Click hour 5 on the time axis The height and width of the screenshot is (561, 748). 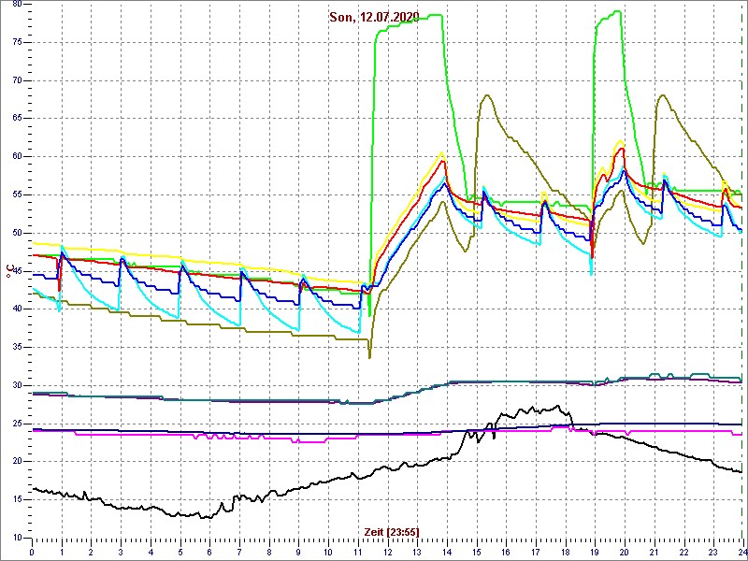coord(180,552)
